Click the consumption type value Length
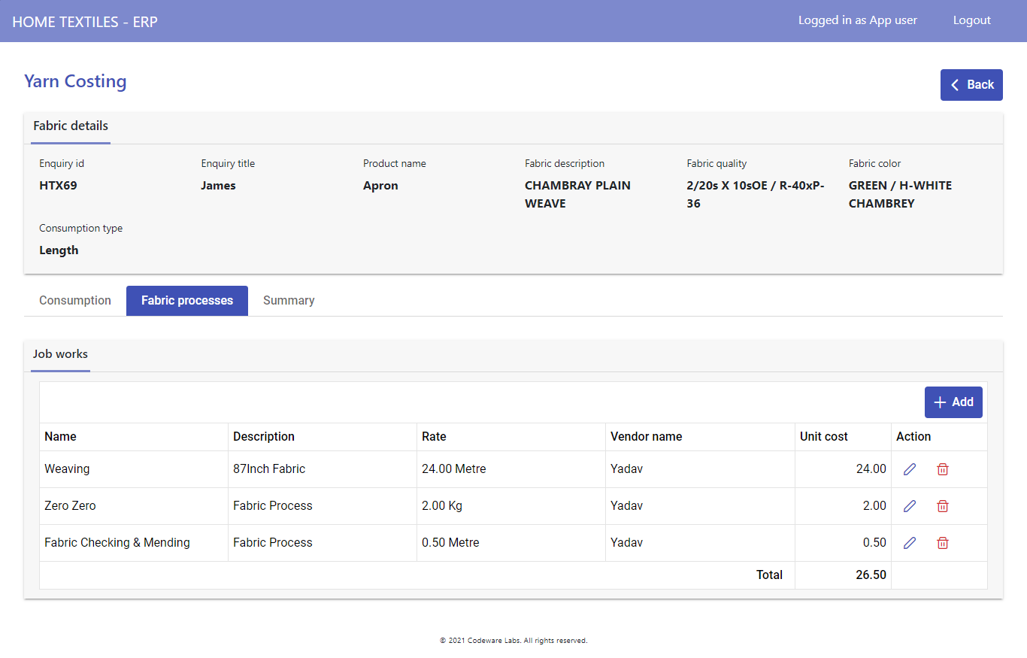 click(59, 250)
